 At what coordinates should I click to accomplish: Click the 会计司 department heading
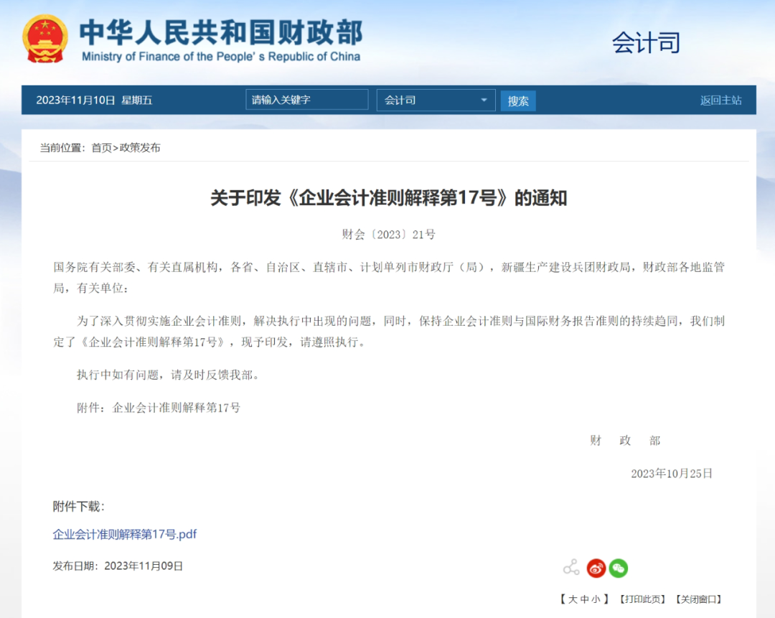coord(646,42)
